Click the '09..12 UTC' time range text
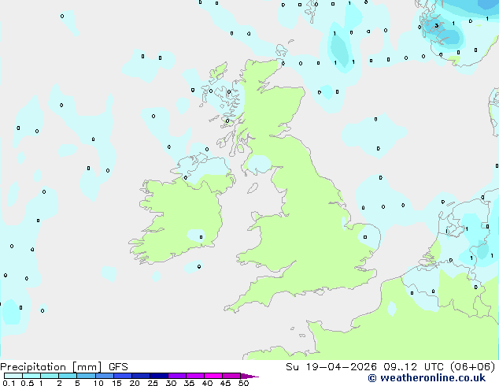Viewport: 499px width, 386px height. (x=413, y=367)
